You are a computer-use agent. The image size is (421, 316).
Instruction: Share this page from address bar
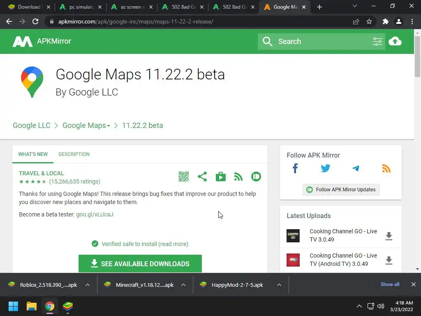(356, 21)
